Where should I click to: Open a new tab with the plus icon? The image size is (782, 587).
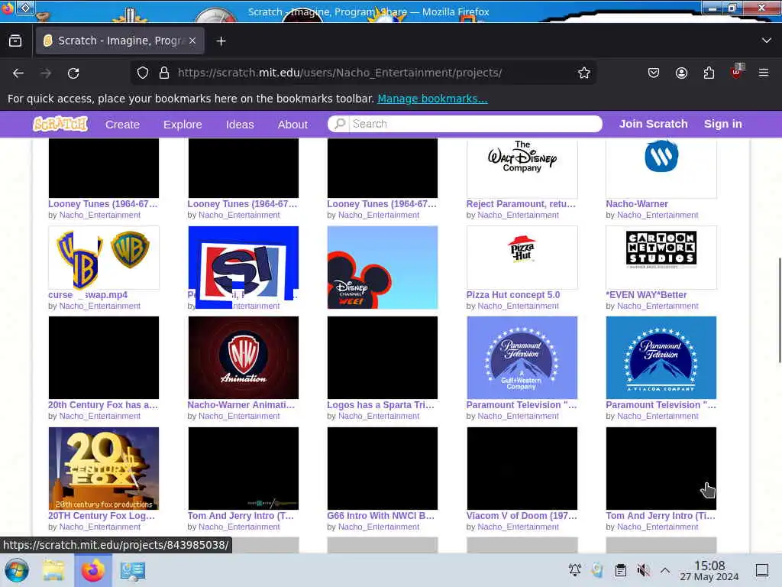pos(221,41)
